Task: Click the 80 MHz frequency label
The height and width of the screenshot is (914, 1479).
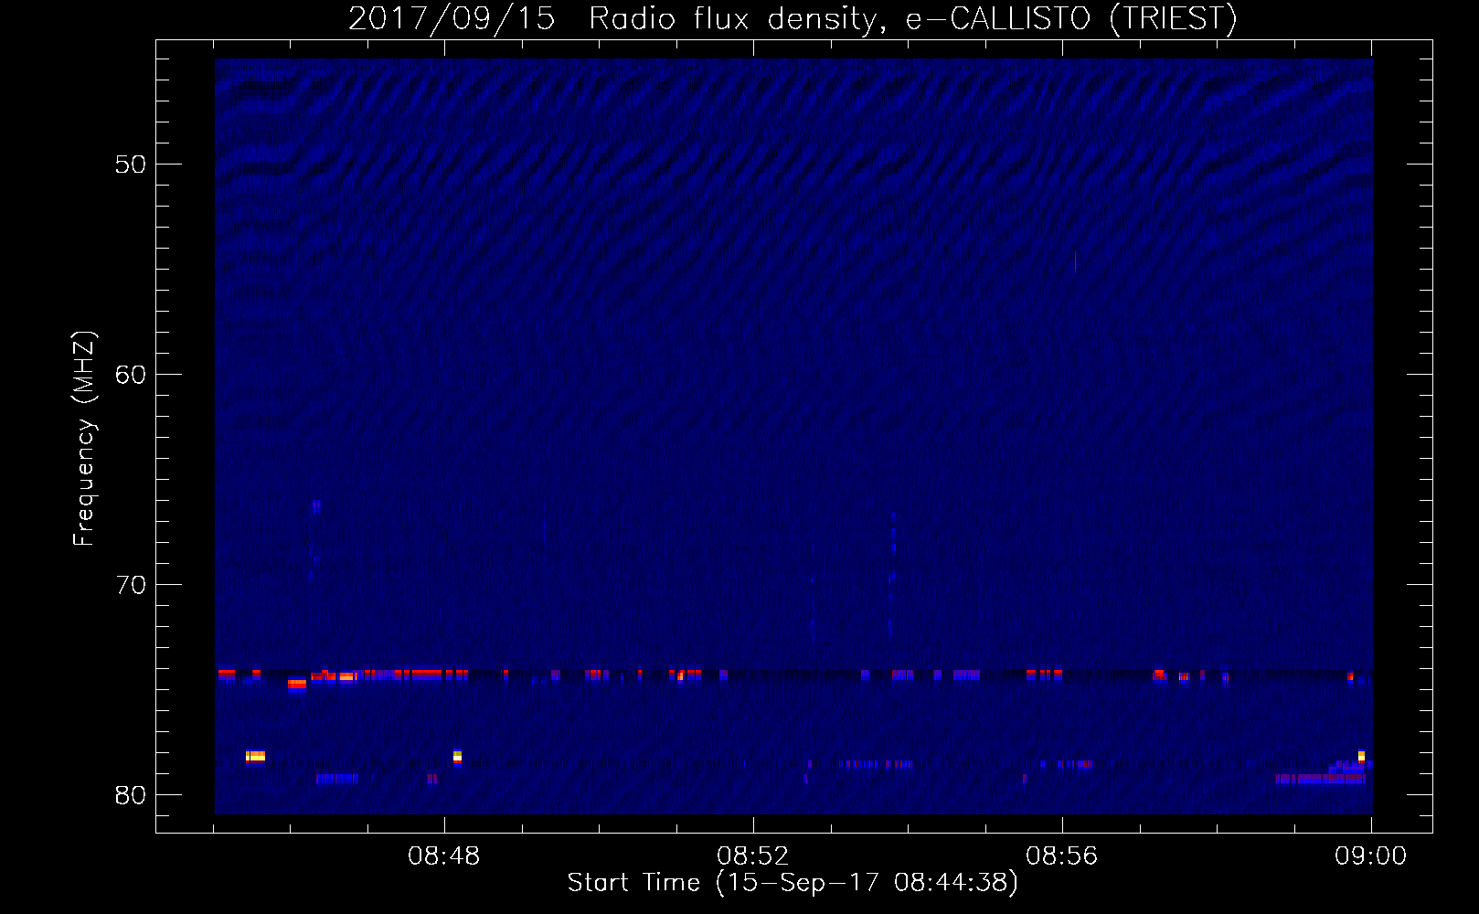Action: [x=131, y=795]
